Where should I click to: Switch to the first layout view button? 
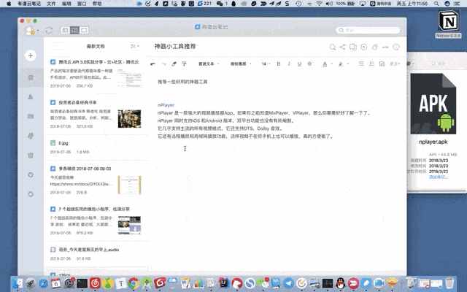coord(65,30)
